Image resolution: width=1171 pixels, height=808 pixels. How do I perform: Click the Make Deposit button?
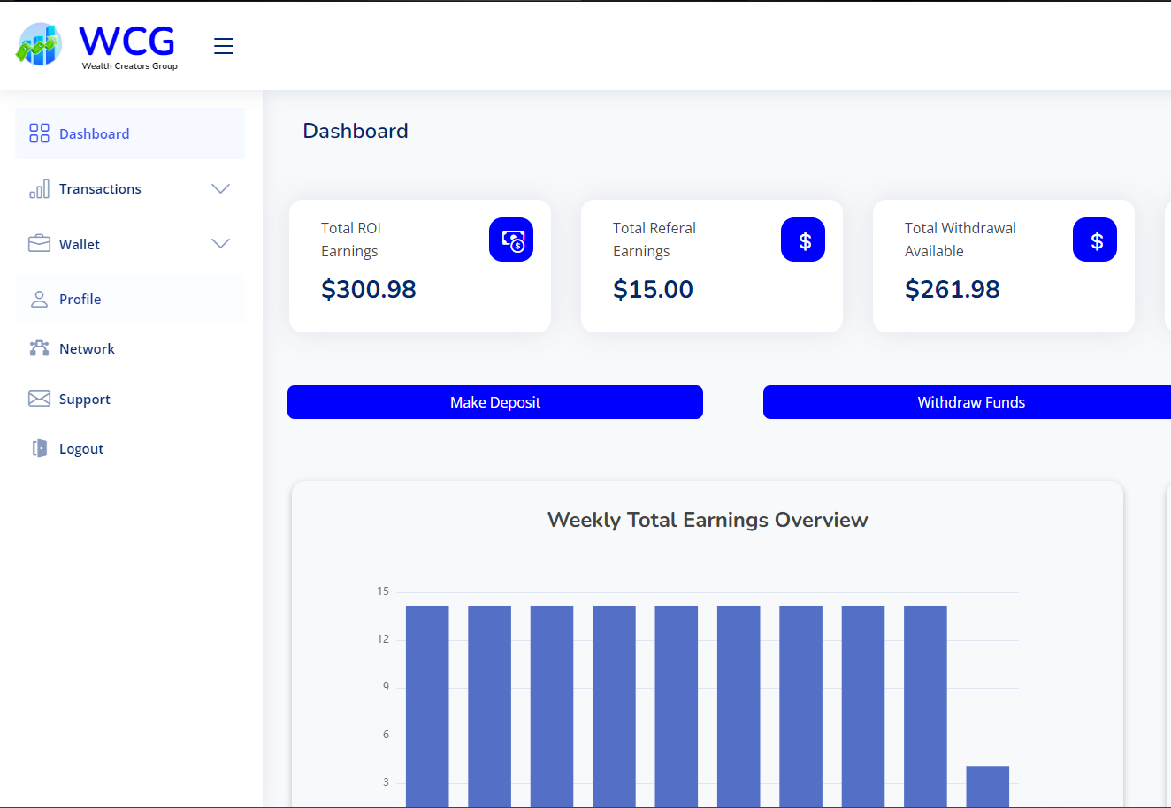(x=495, y=402)
